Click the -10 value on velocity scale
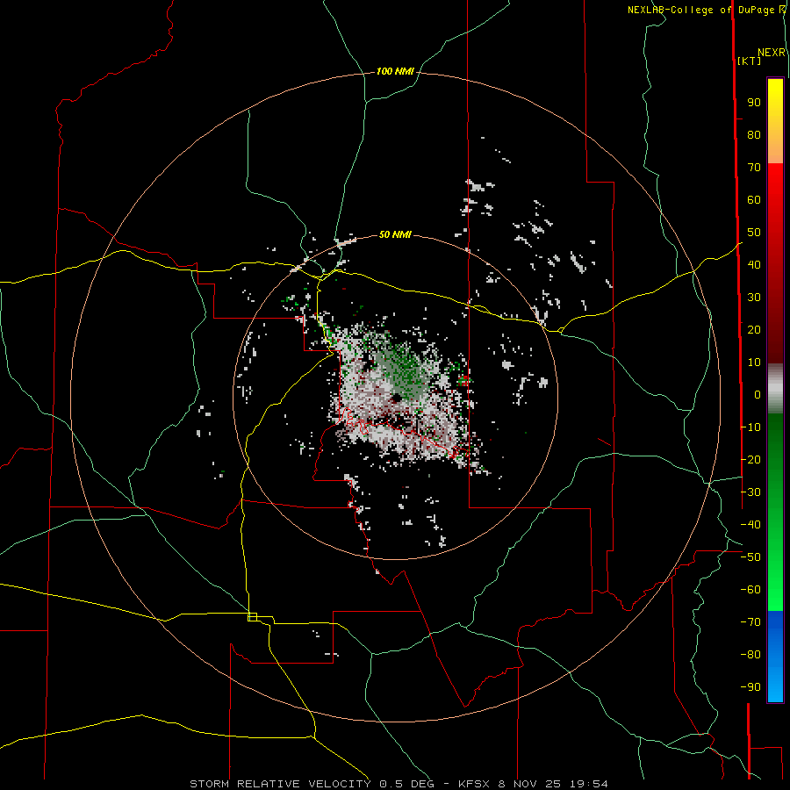Screen dimensions: 790x790 point(750,427)
